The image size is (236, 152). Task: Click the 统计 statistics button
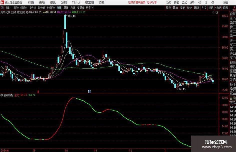point(189,8)
